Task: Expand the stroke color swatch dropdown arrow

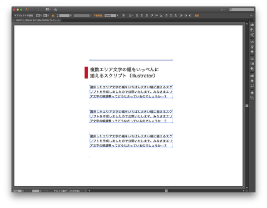Action: pyautogui.click(x=48, y=16)
